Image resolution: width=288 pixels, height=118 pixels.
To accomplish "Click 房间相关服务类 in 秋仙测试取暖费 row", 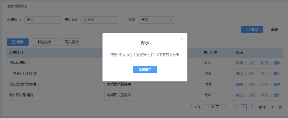I will [x=119, y=95].
